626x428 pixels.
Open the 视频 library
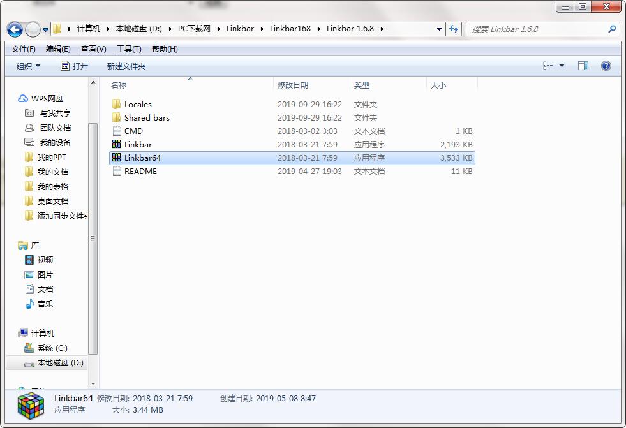tap(39, 260)
